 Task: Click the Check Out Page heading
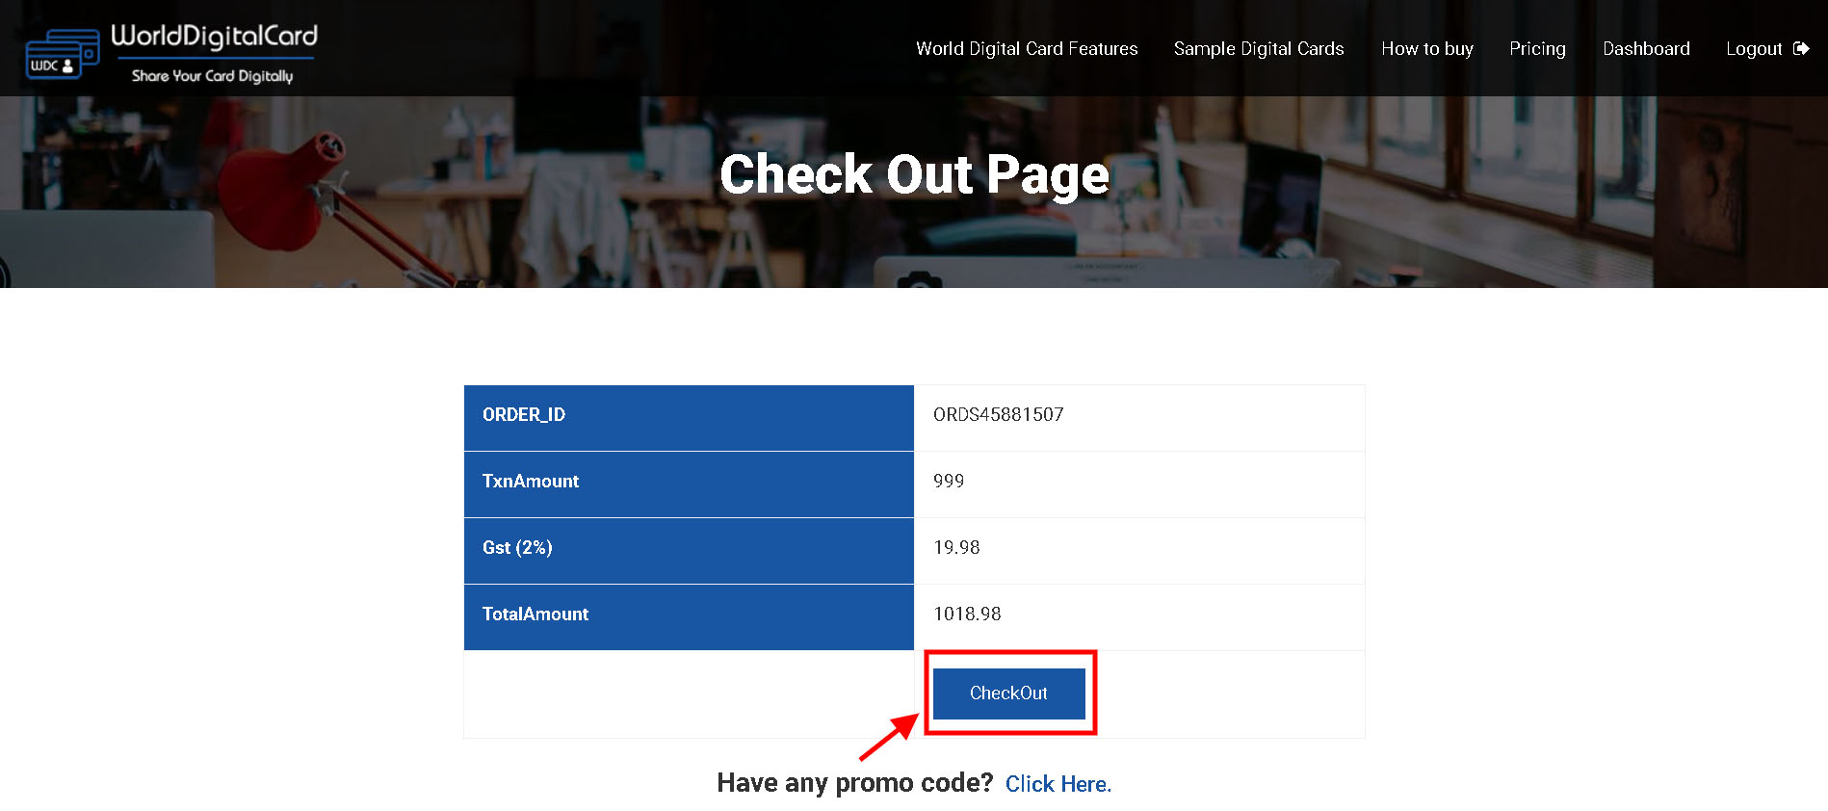(x=914, y=175)
